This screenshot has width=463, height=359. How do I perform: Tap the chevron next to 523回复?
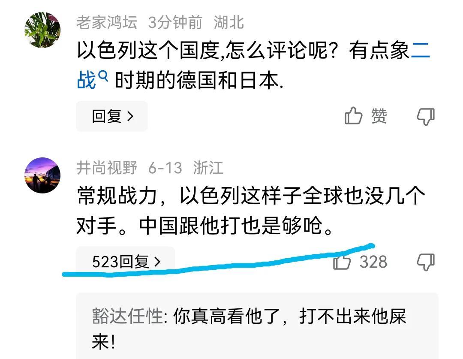coord(157,262)
